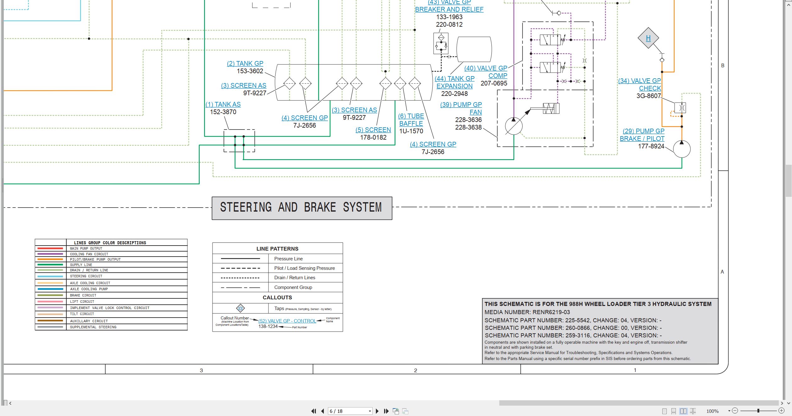
Task: Open the (39) PUMP GP FAN link
Action: pos(461,108)
